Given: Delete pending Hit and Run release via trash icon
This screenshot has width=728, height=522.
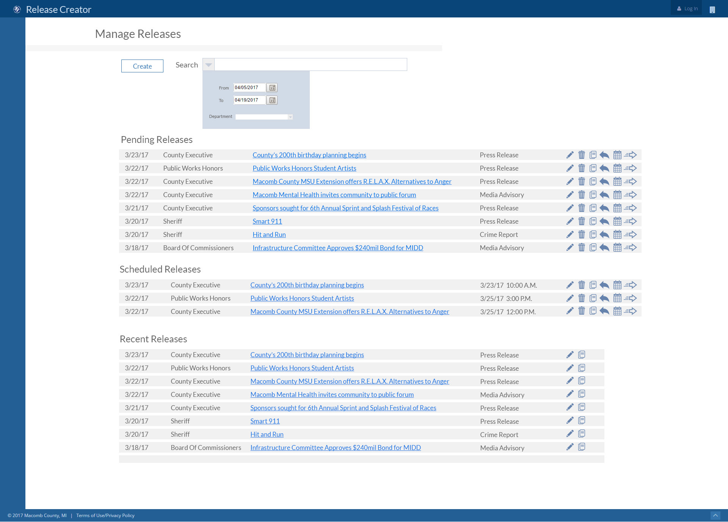Looking at the screenshot, I should point(581,234).
